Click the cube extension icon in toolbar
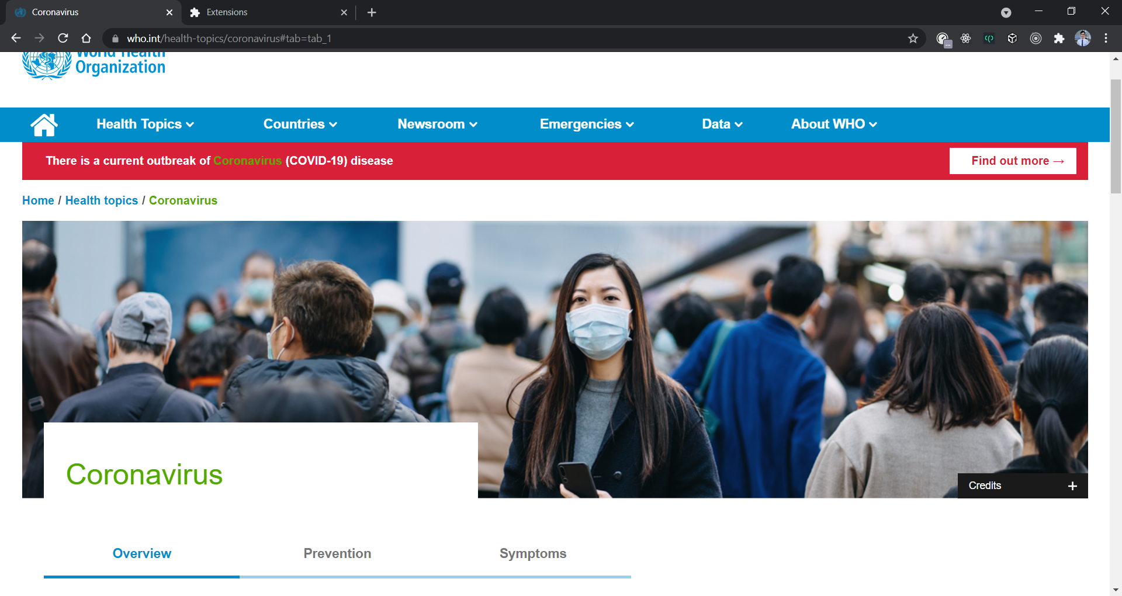 (1012, 39)
